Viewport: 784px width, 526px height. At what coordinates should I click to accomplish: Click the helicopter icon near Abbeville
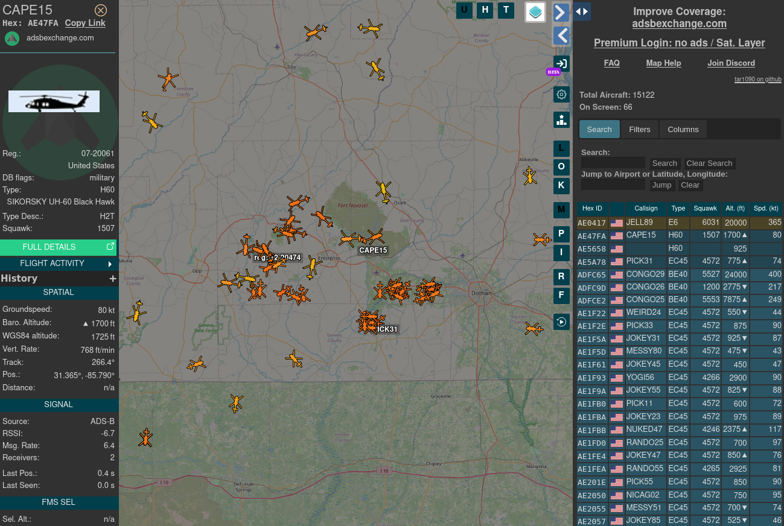[x=530, y=176]
